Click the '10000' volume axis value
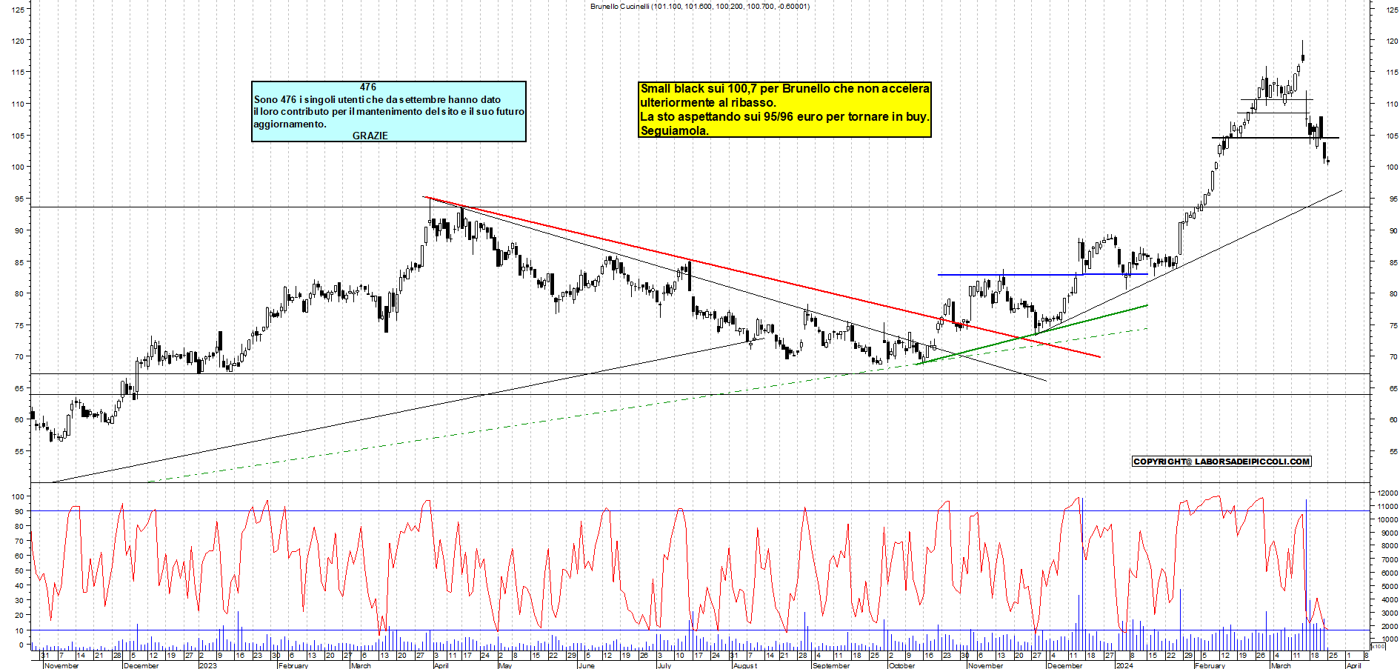This screenshot has height=669, width=1400. (1387, 519)
